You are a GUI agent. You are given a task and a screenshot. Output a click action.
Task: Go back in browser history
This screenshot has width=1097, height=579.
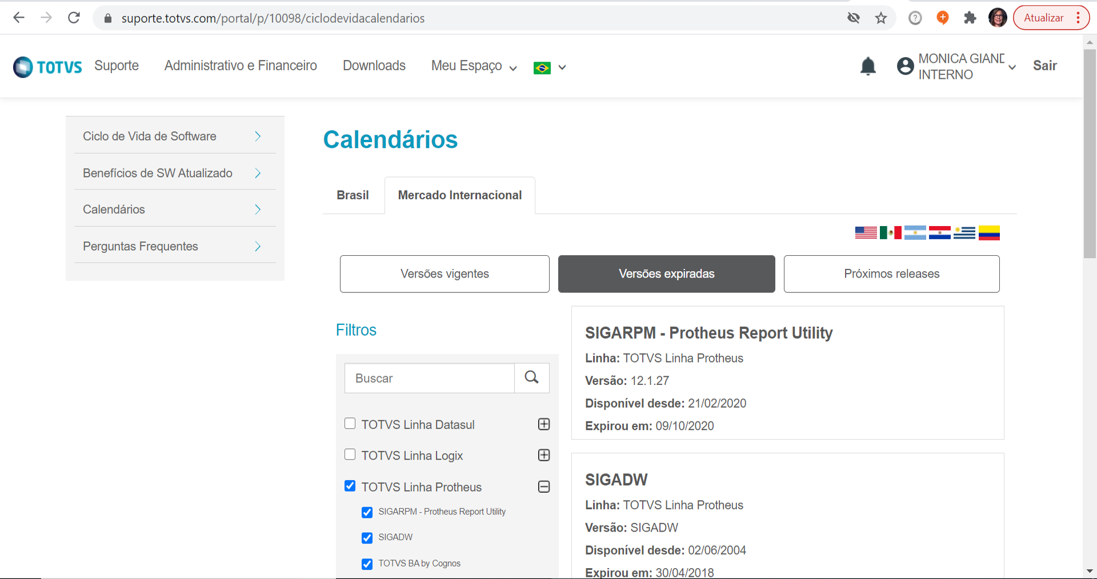click(19, 18)
